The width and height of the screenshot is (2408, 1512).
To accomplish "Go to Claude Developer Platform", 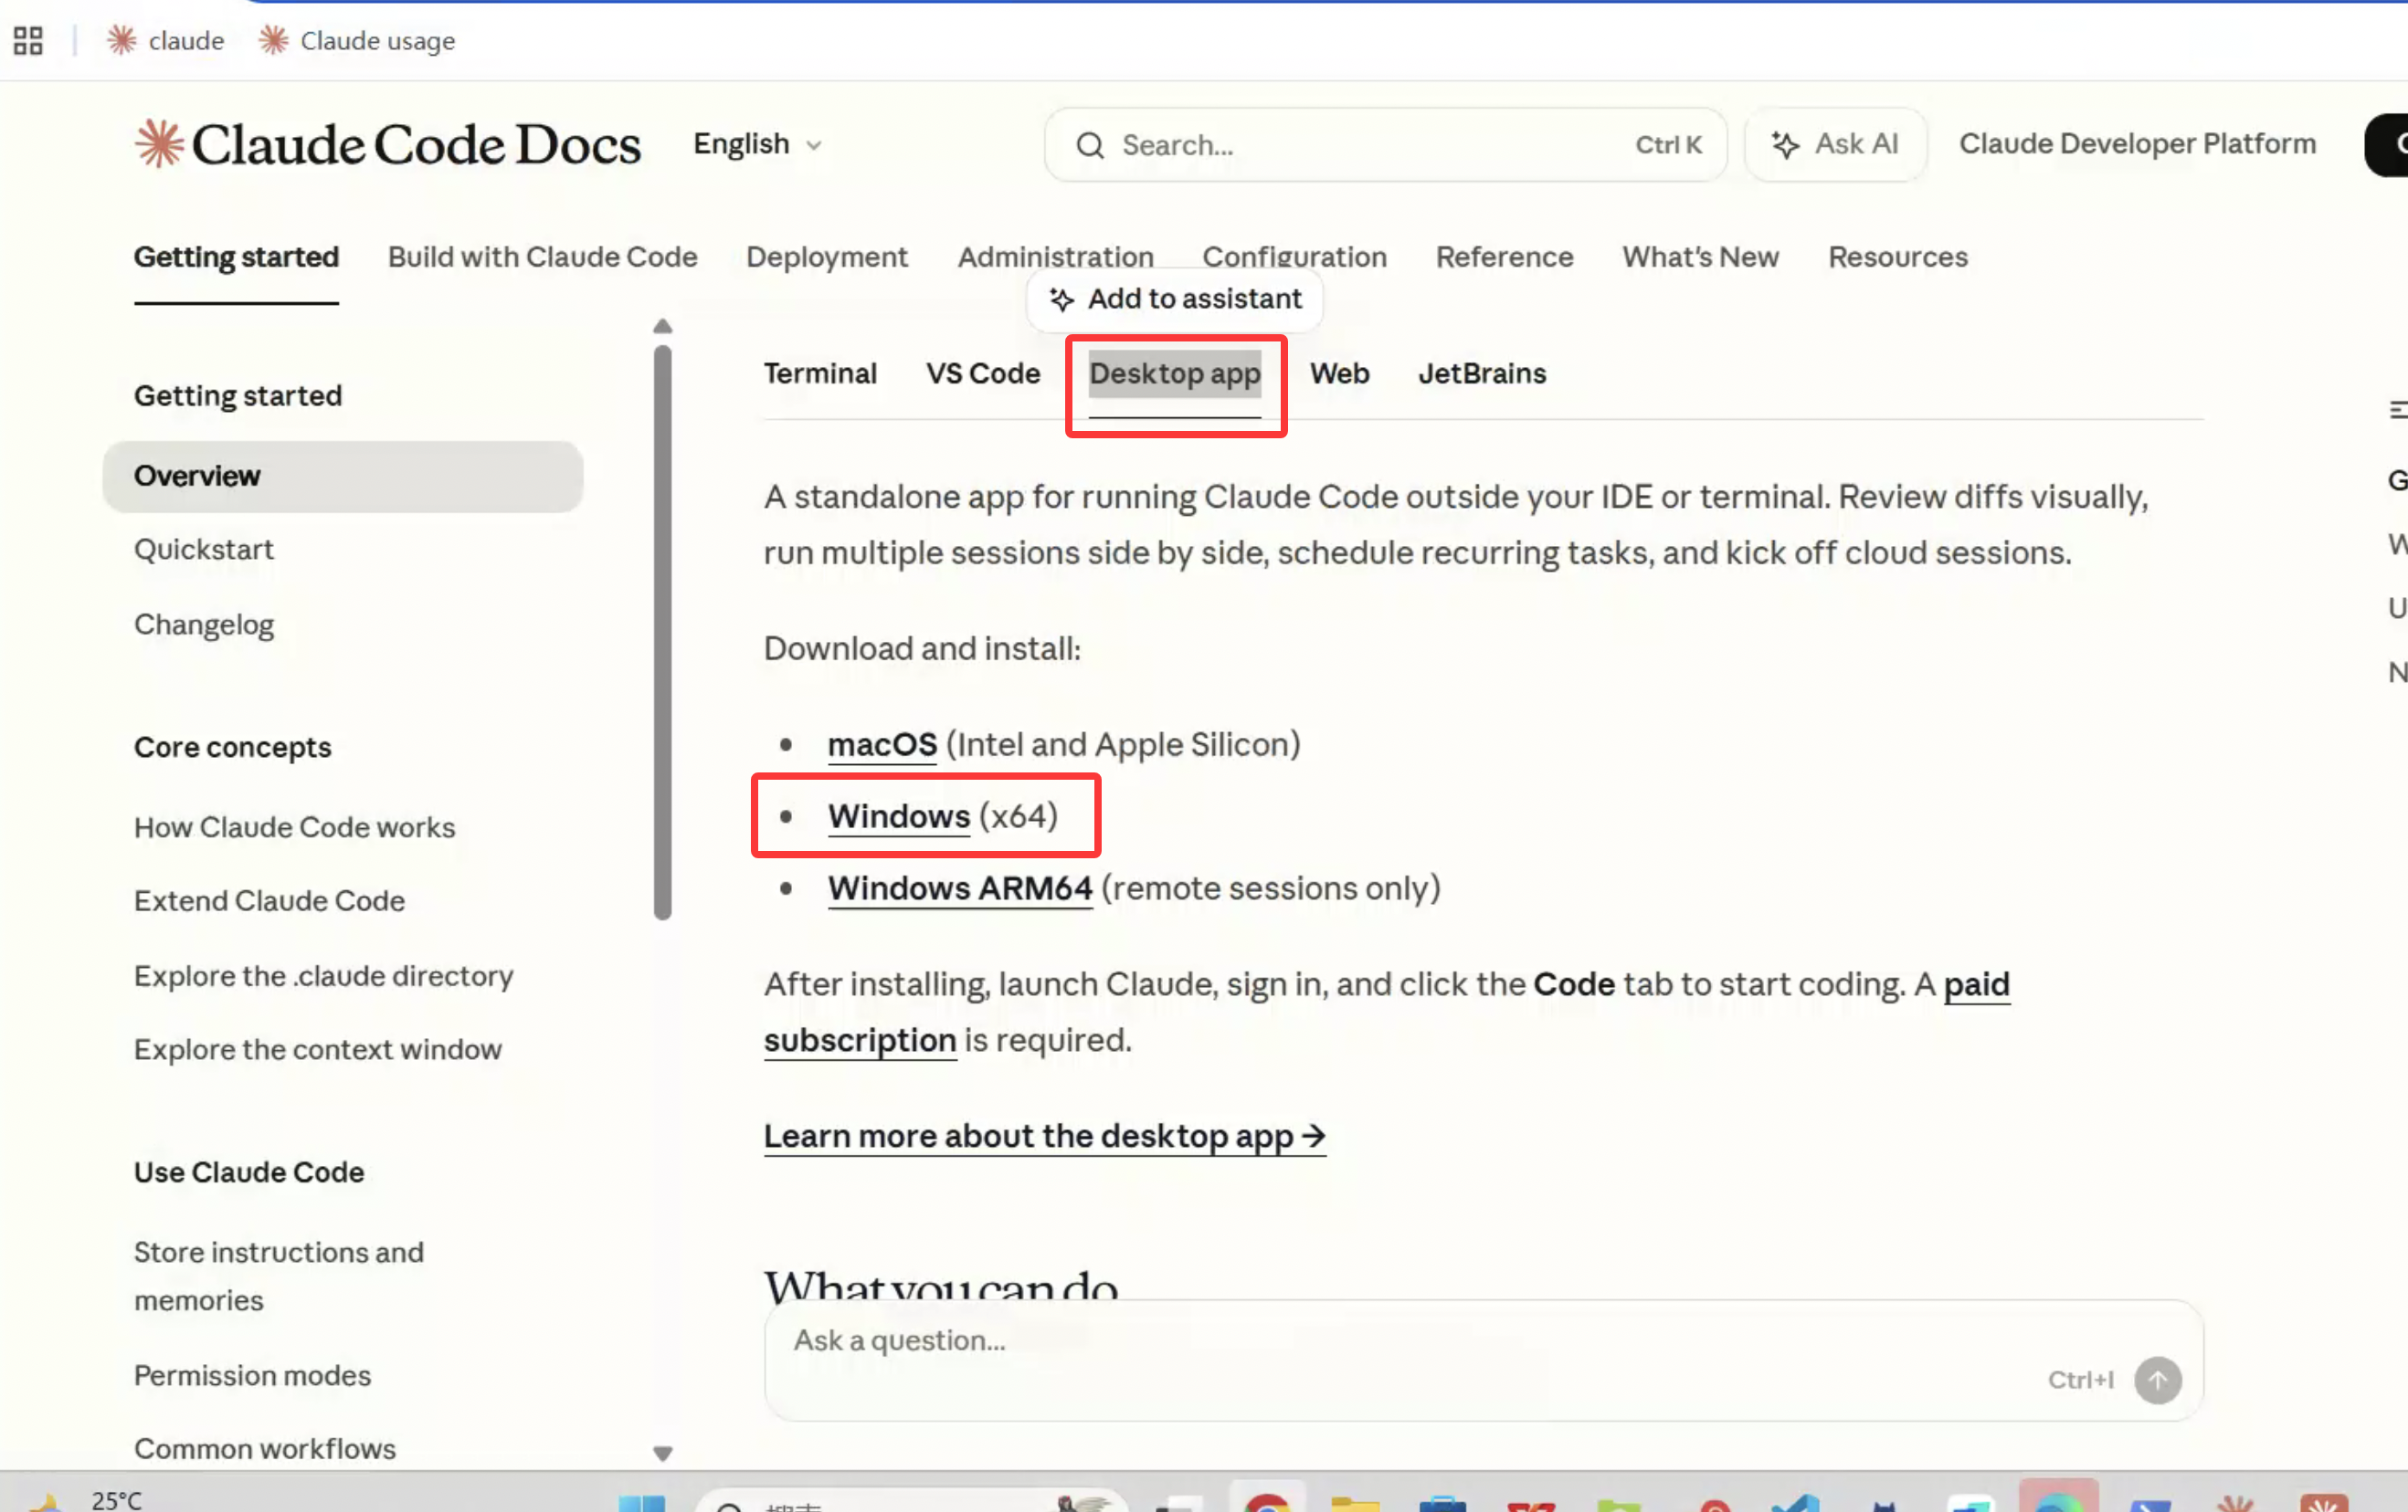I will (2137, 144).
